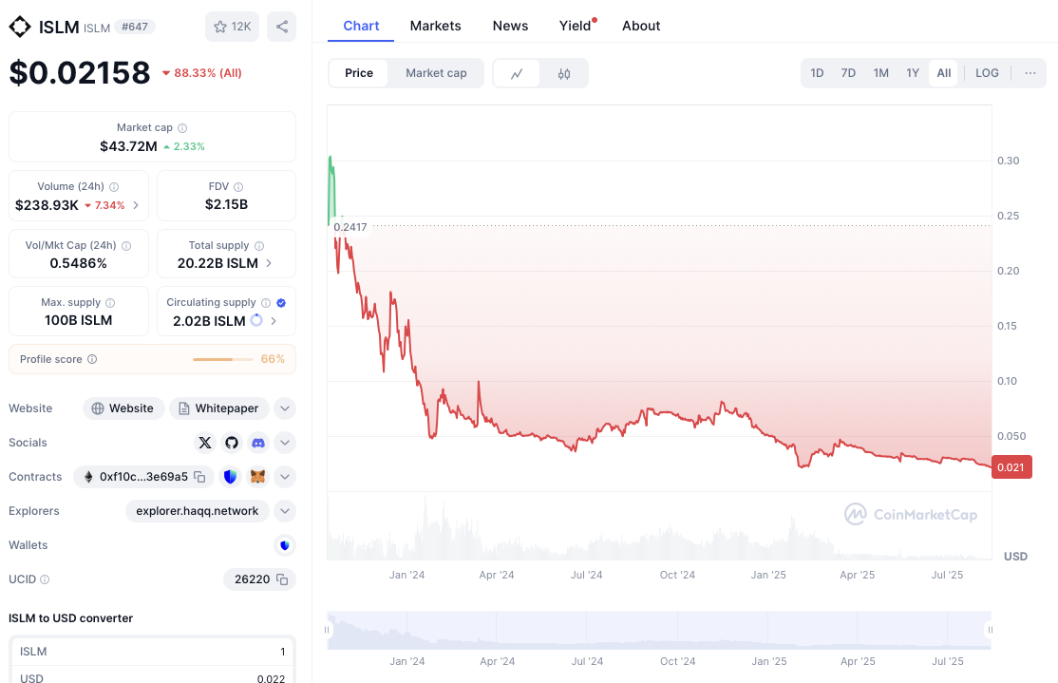
Task: Open the Markets tab
Action: click(435, 26)
